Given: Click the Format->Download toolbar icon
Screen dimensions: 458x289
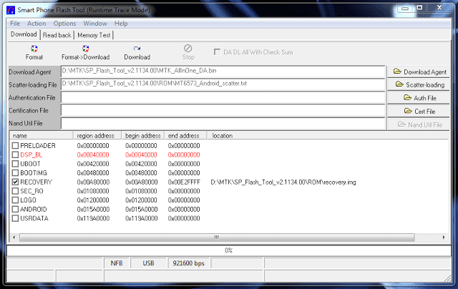Looking at the screenshot, I should [85, 49].
